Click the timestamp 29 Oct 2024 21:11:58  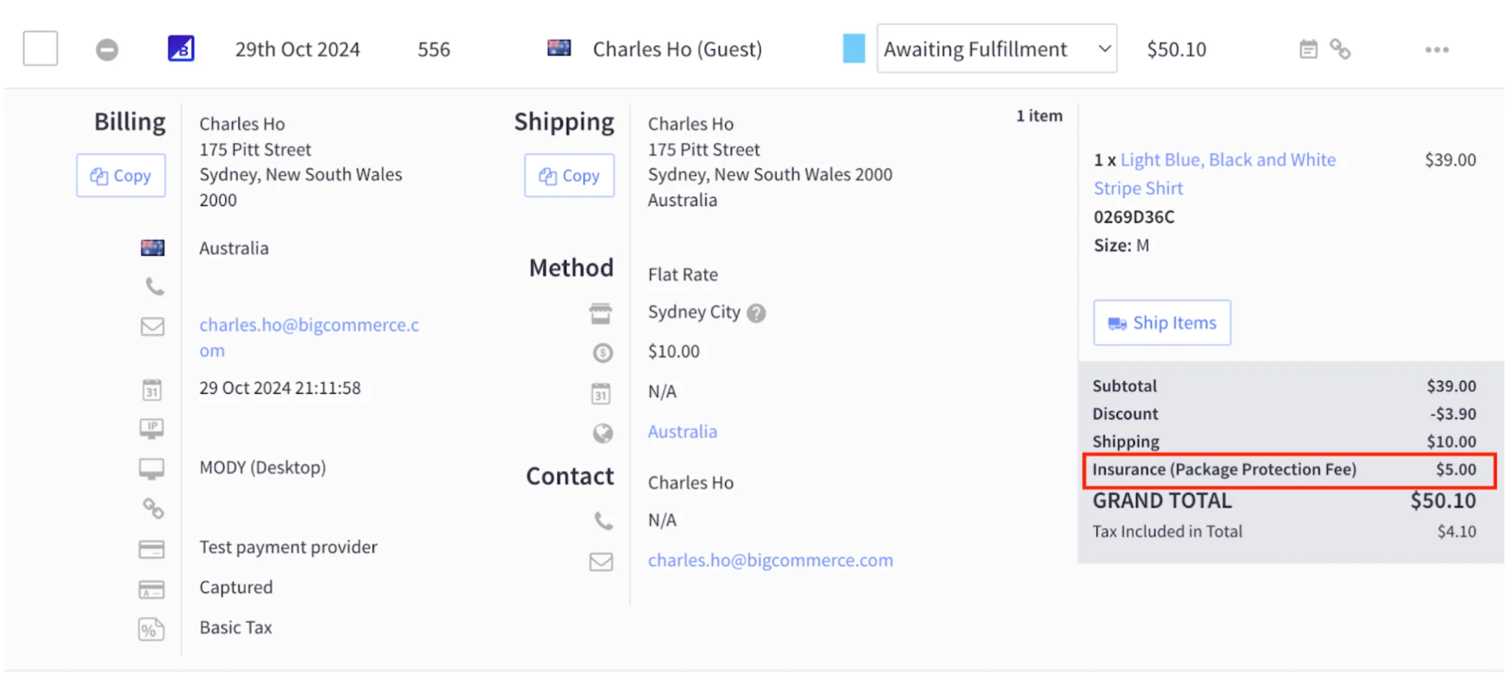[280, 388]
